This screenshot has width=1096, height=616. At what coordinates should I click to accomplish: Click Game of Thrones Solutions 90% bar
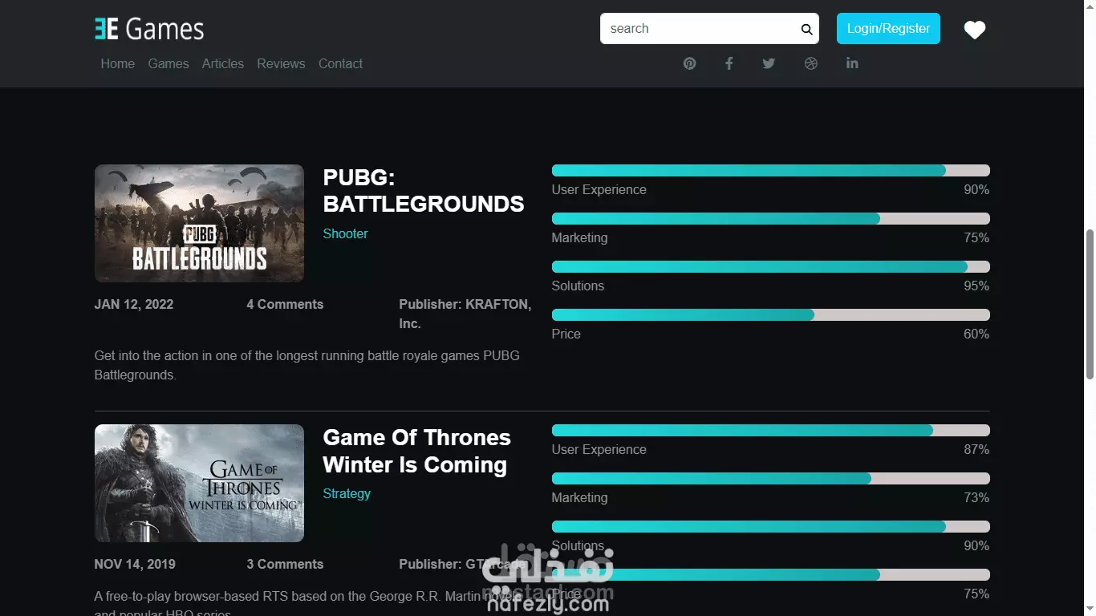point(770,526)
